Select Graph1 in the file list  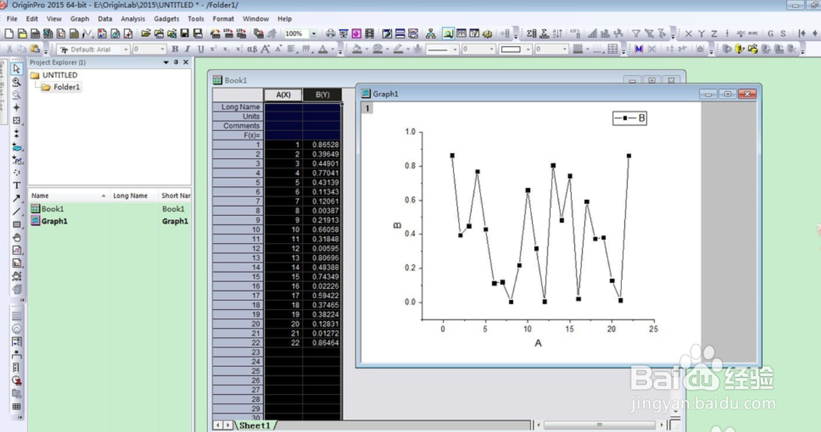coord(55,221)
